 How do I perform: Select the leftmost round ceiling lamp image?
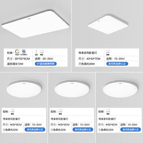click(x=24, y=89)
